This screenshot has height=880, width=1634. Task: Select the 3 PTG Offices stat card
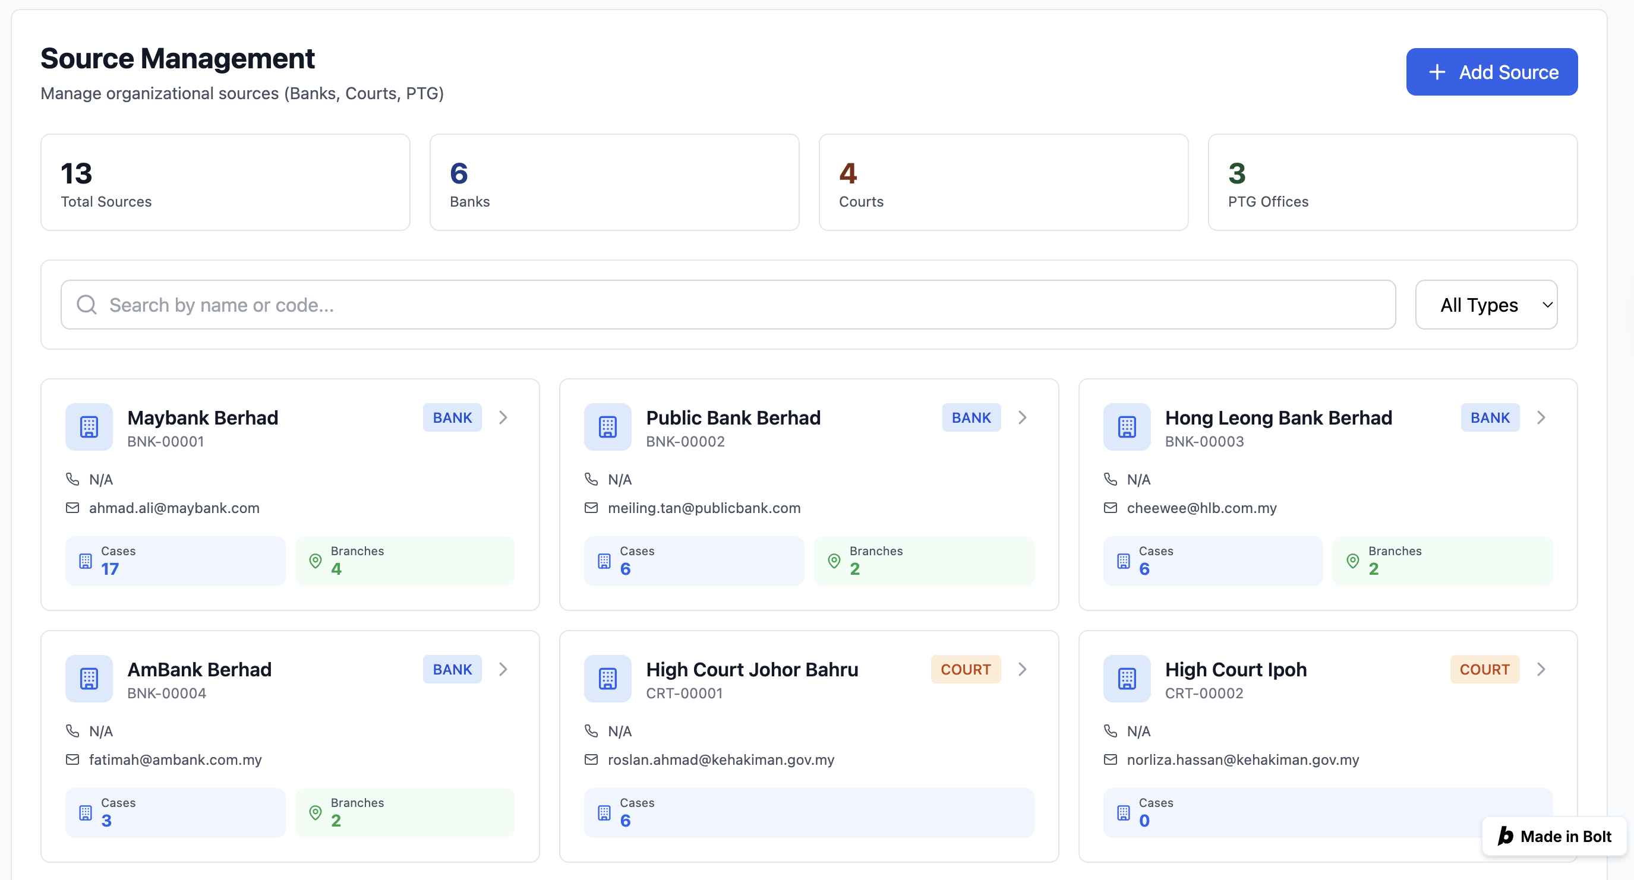[x=1392, y=182]
